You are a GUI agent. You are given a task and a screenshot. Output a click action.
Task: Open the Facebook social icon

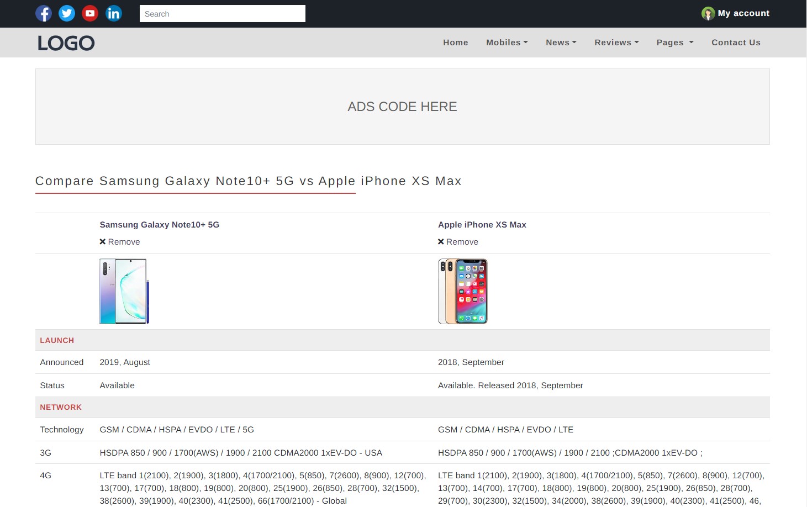(44, 13)
